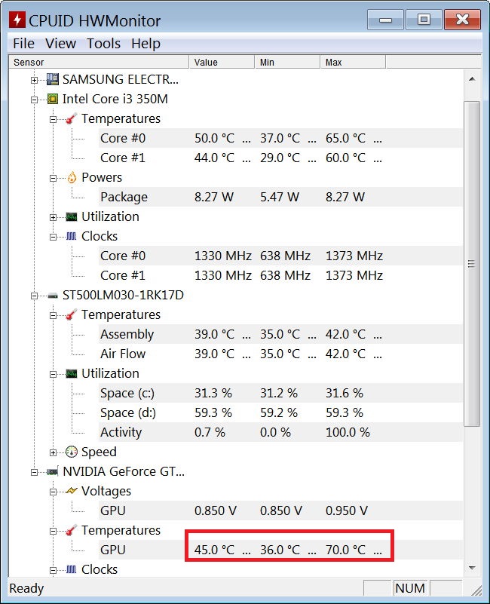Select the Space (d:) row
Screen dimensions: 490x604
(280, 412)
